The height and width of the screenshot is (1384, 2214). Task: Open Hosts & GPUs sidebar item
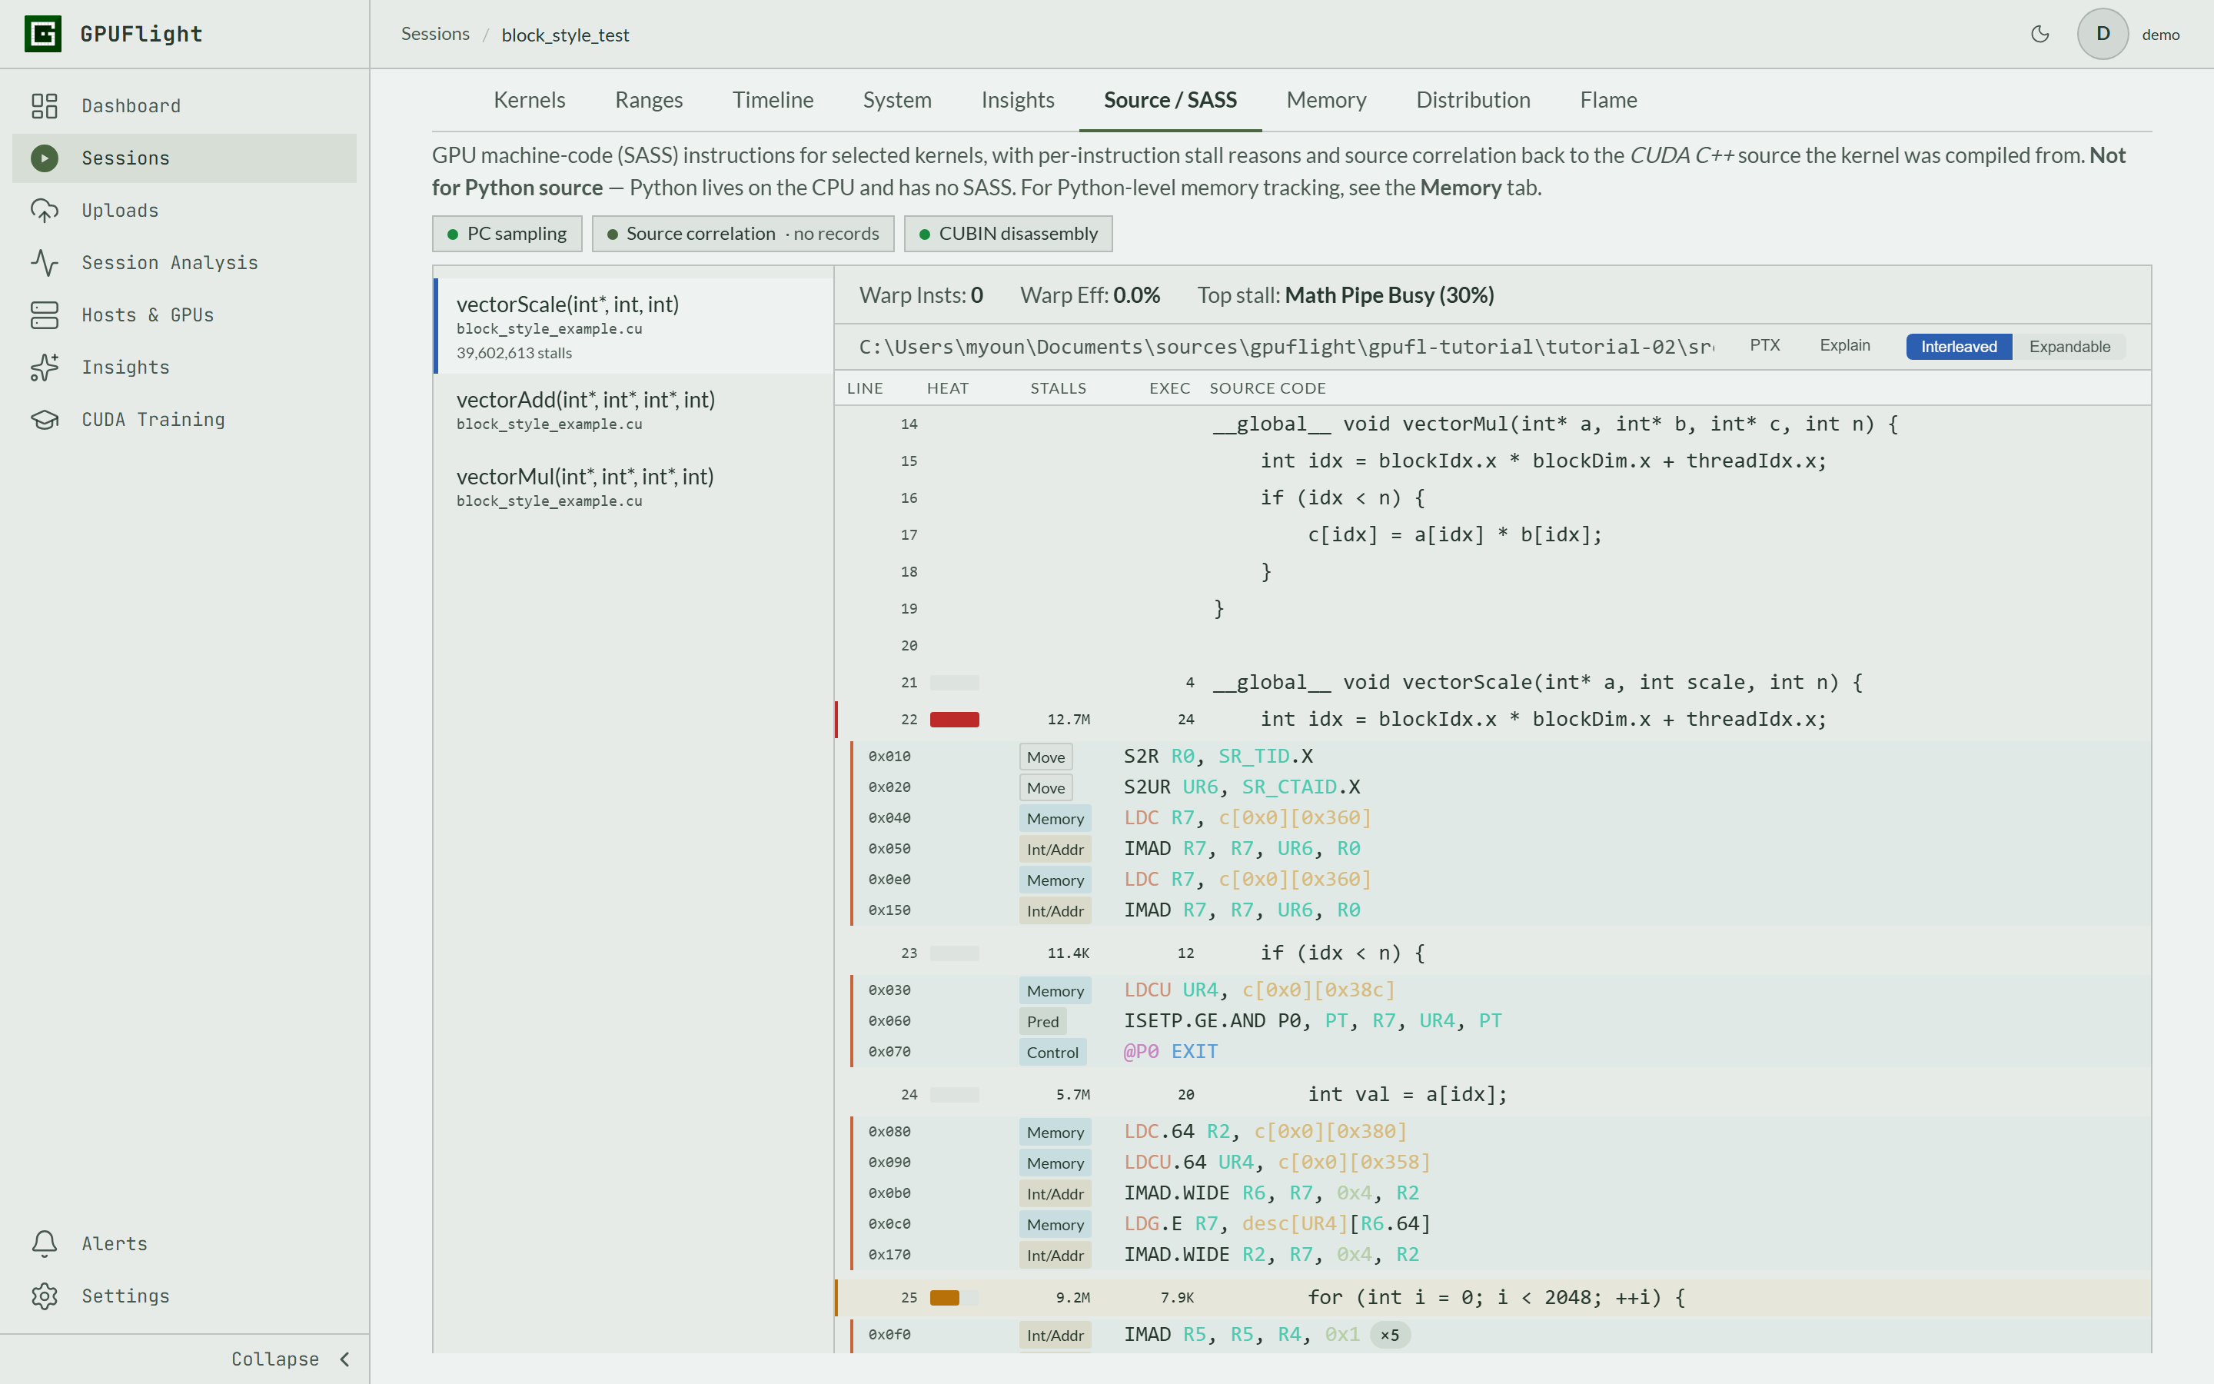point(184,315)
